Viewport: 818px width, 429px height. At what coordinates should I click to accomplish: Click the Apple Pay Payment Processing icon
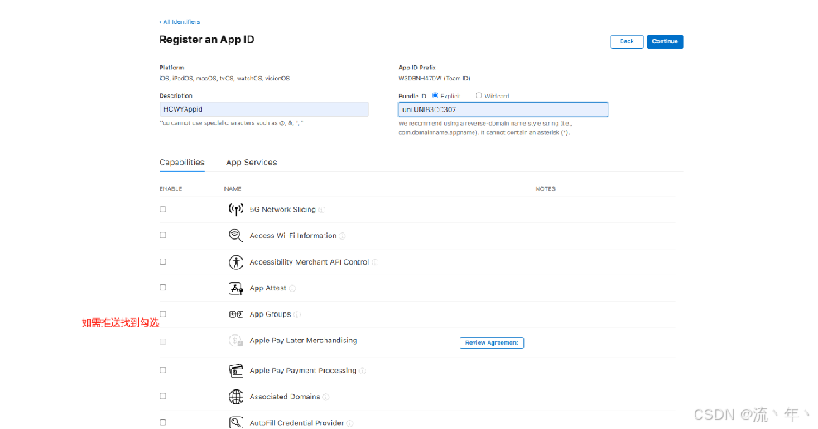click(x=236, y=370)
